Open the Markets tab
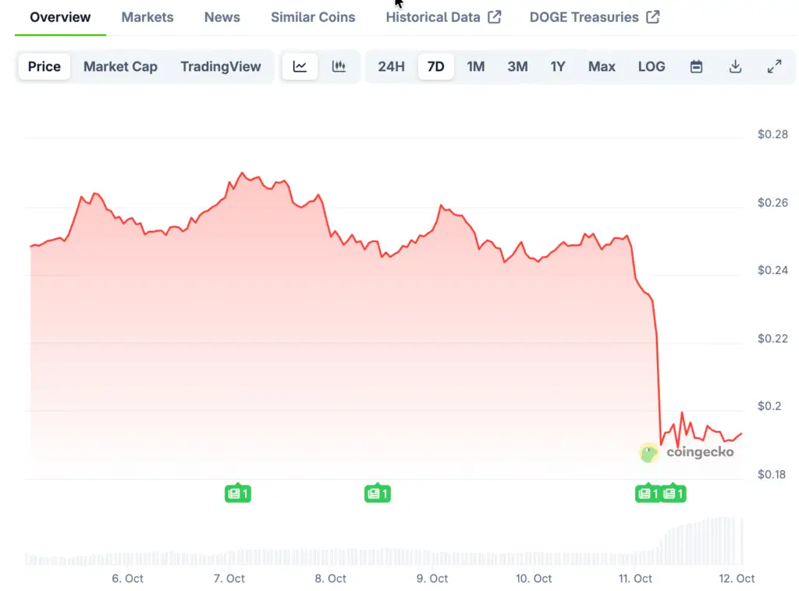The width and height of the screenshot is (799, 591). click(147, 17)
